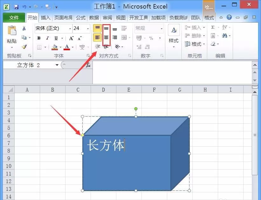This screenshot has height=200, width=261.
Task: Click the 删除 delete cells button
Action: 195,36
